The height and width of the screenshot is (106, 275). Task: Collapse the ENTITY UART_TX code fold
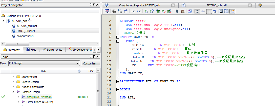[x=118, y=37]
